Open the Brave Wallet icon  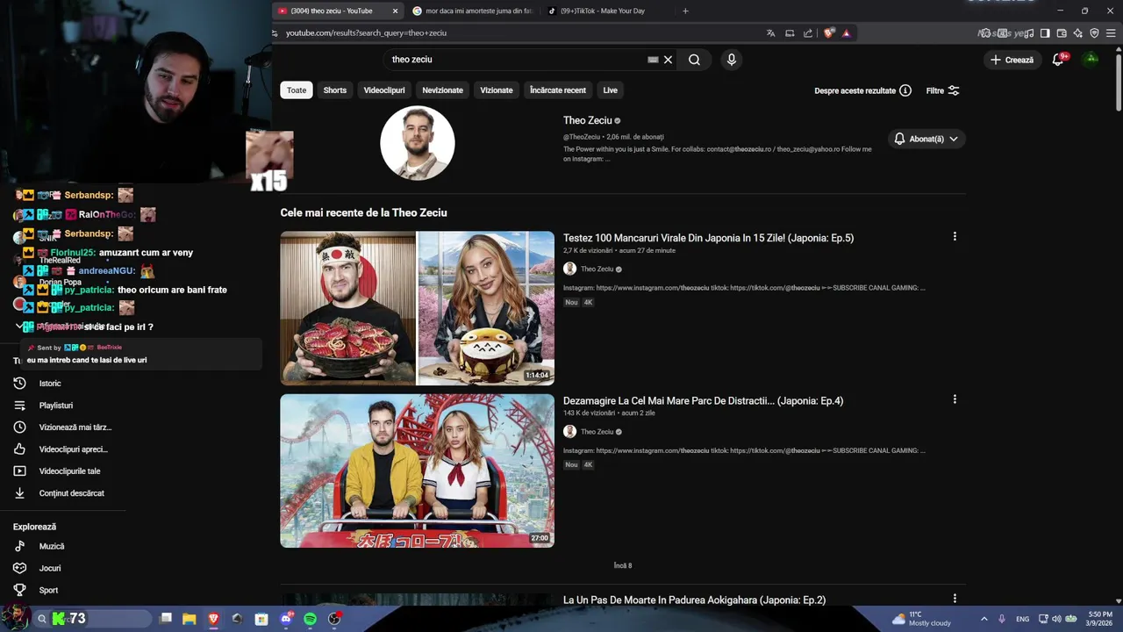tap(1062, 33)
